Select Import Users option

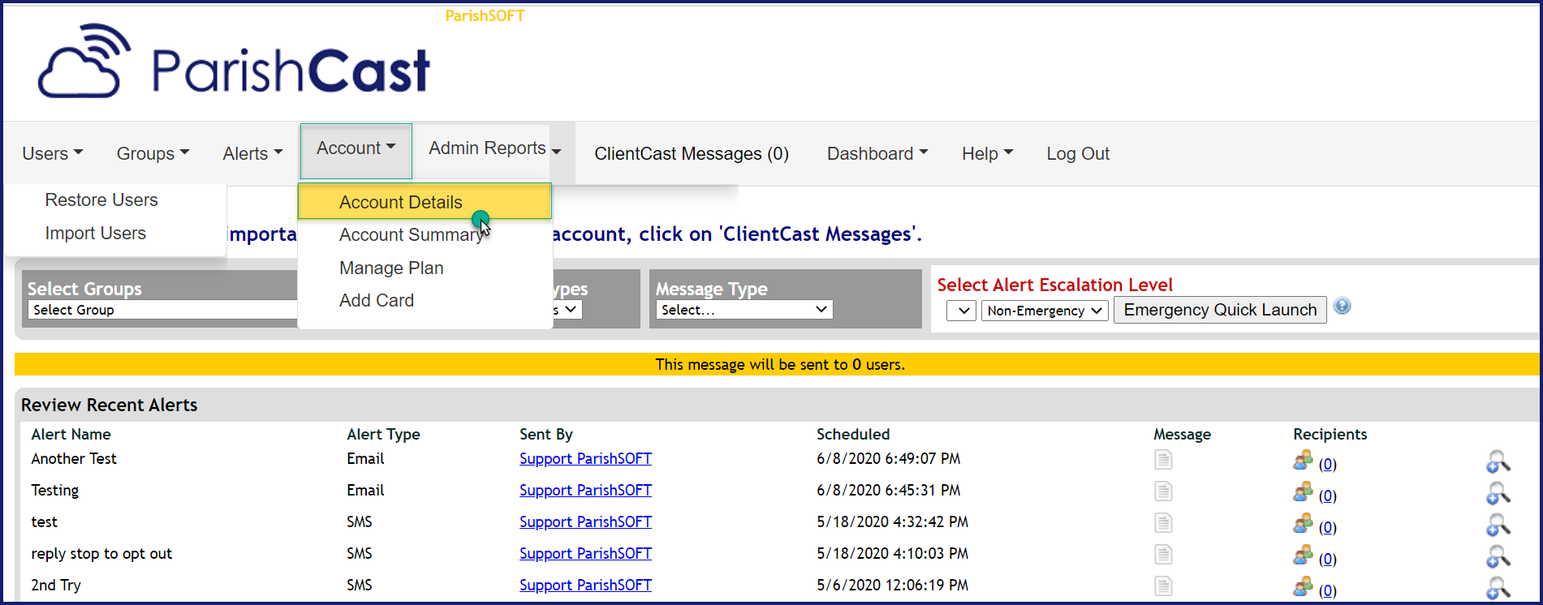[x=96, y=233]
